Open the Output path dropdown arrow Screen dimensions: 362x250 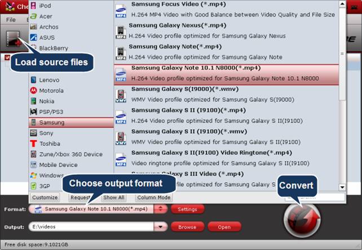tap(161, 227)
